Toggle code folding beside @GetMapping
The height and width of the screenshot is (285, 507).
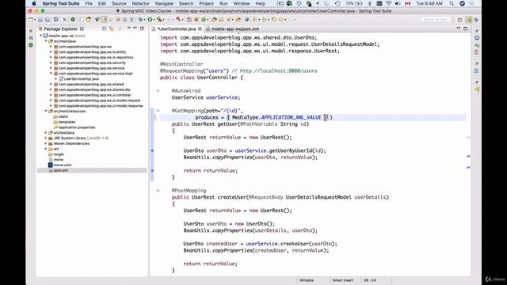158,111
